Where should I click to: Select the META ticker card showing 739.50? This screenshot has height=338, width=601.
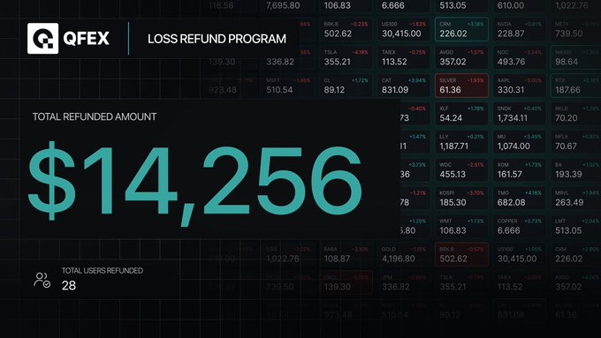click(575, 29)
